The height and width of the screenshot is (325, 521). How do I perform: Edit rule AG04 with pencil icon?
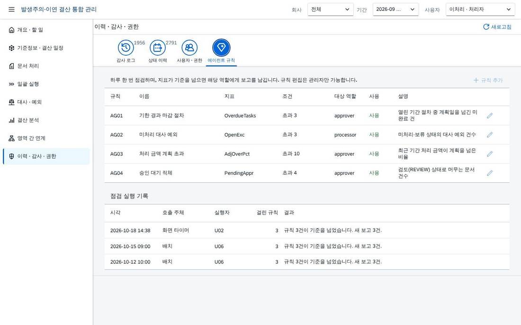pyautogui.click(x=489, y=173)
